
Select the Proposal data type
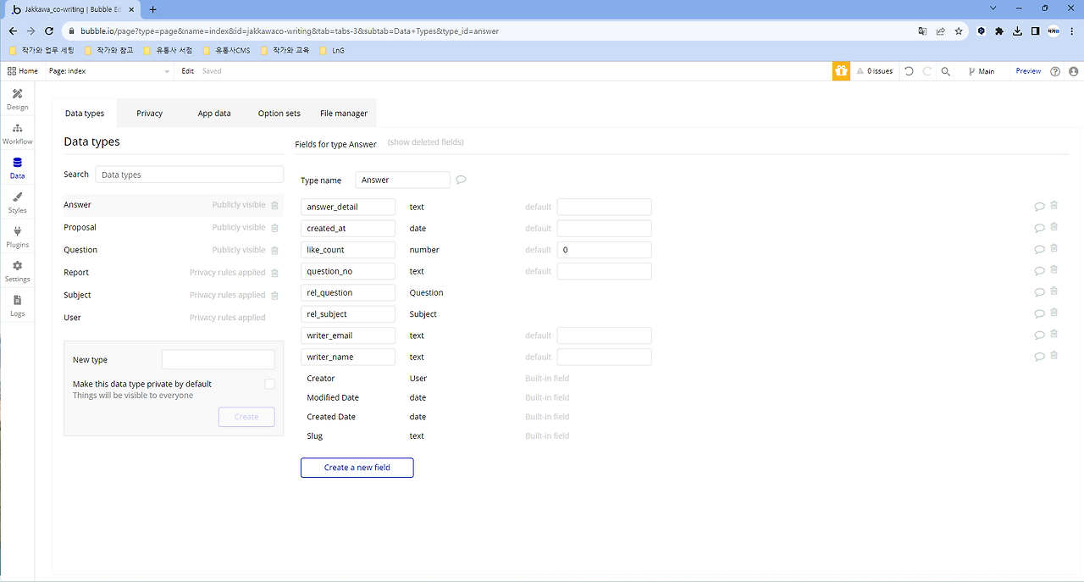coord(172,228)
